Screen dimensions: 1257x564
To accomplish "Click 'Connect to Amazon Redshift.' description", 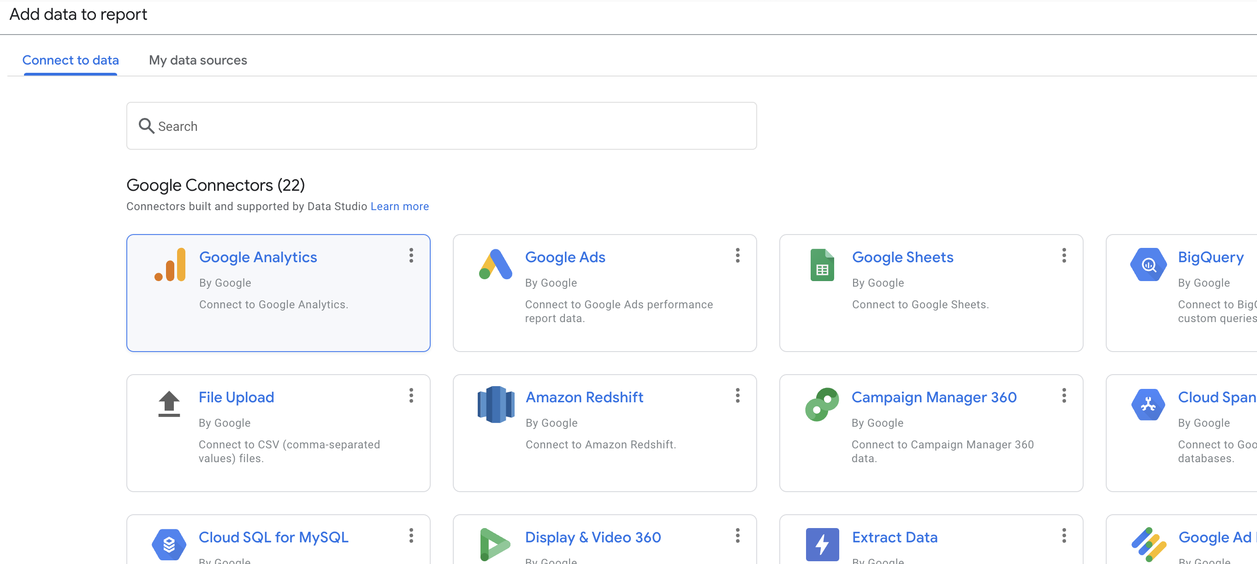I will tap(601, 444).
